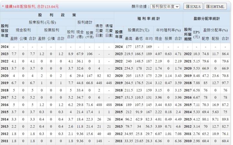
Task: Click the 盈餘分配率(%) header
Action: point(215,30)
